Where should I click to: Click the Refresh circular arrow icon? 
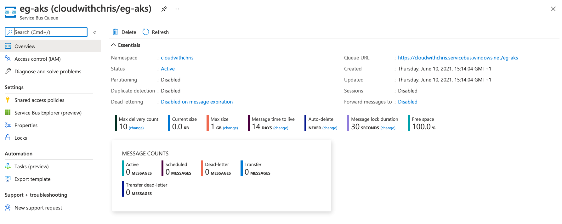(x=145, y=32)
